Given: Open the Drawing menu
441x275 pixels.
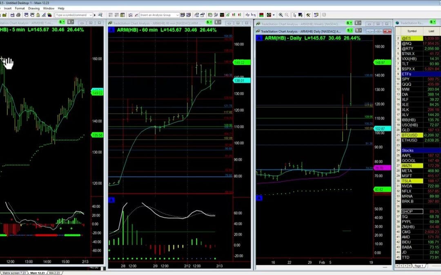Looking at the screenshot, I should (34, 8).
